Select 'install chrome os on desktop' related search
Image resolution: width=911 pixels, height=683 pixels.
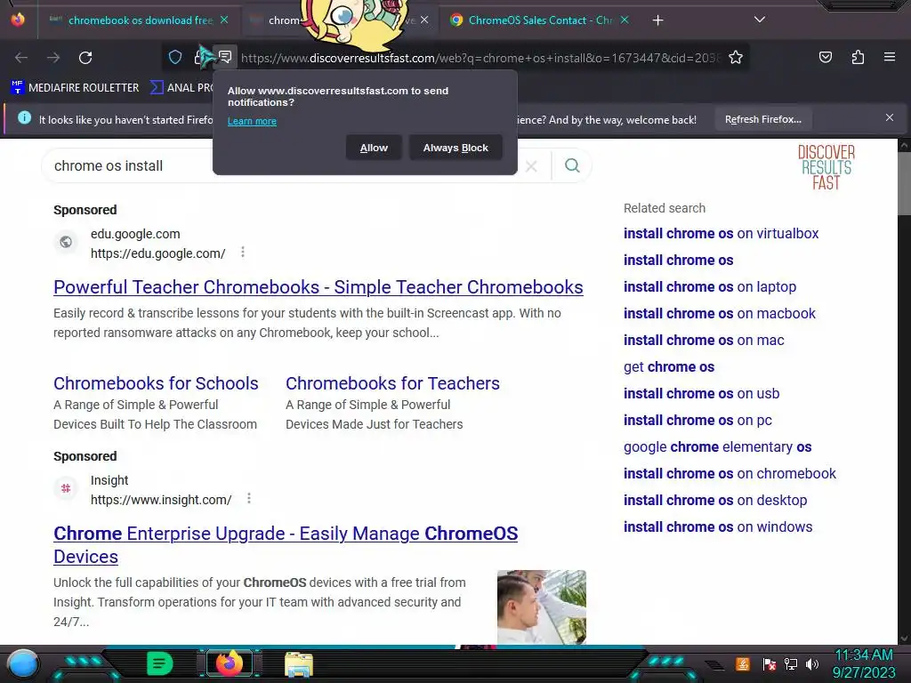tap(715, 501)
